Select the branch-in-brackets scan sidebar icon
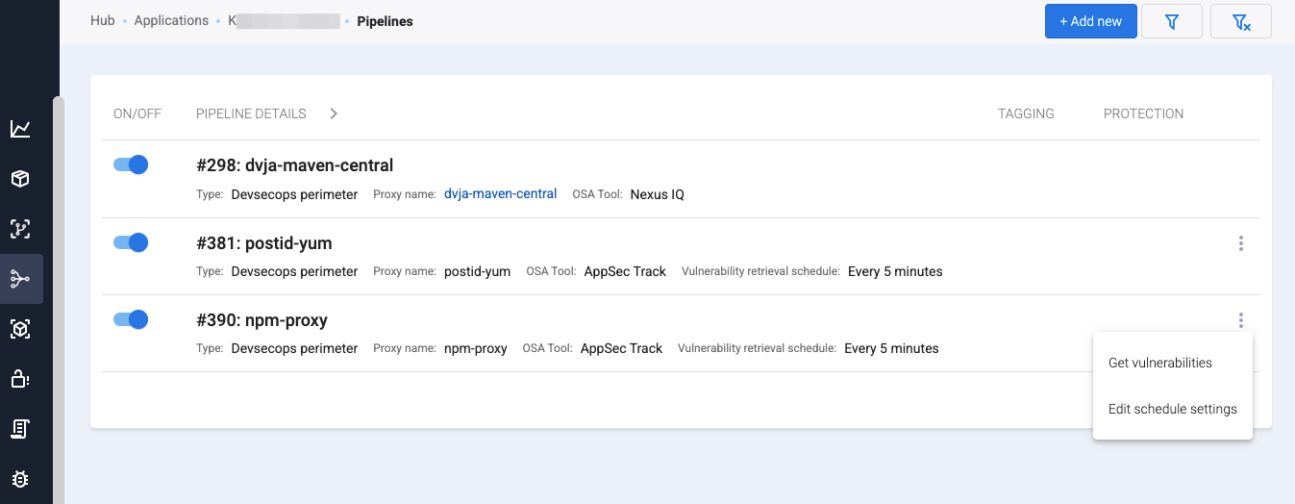The height and width of the screenshot is (504, 1295). tap(20, 229)
